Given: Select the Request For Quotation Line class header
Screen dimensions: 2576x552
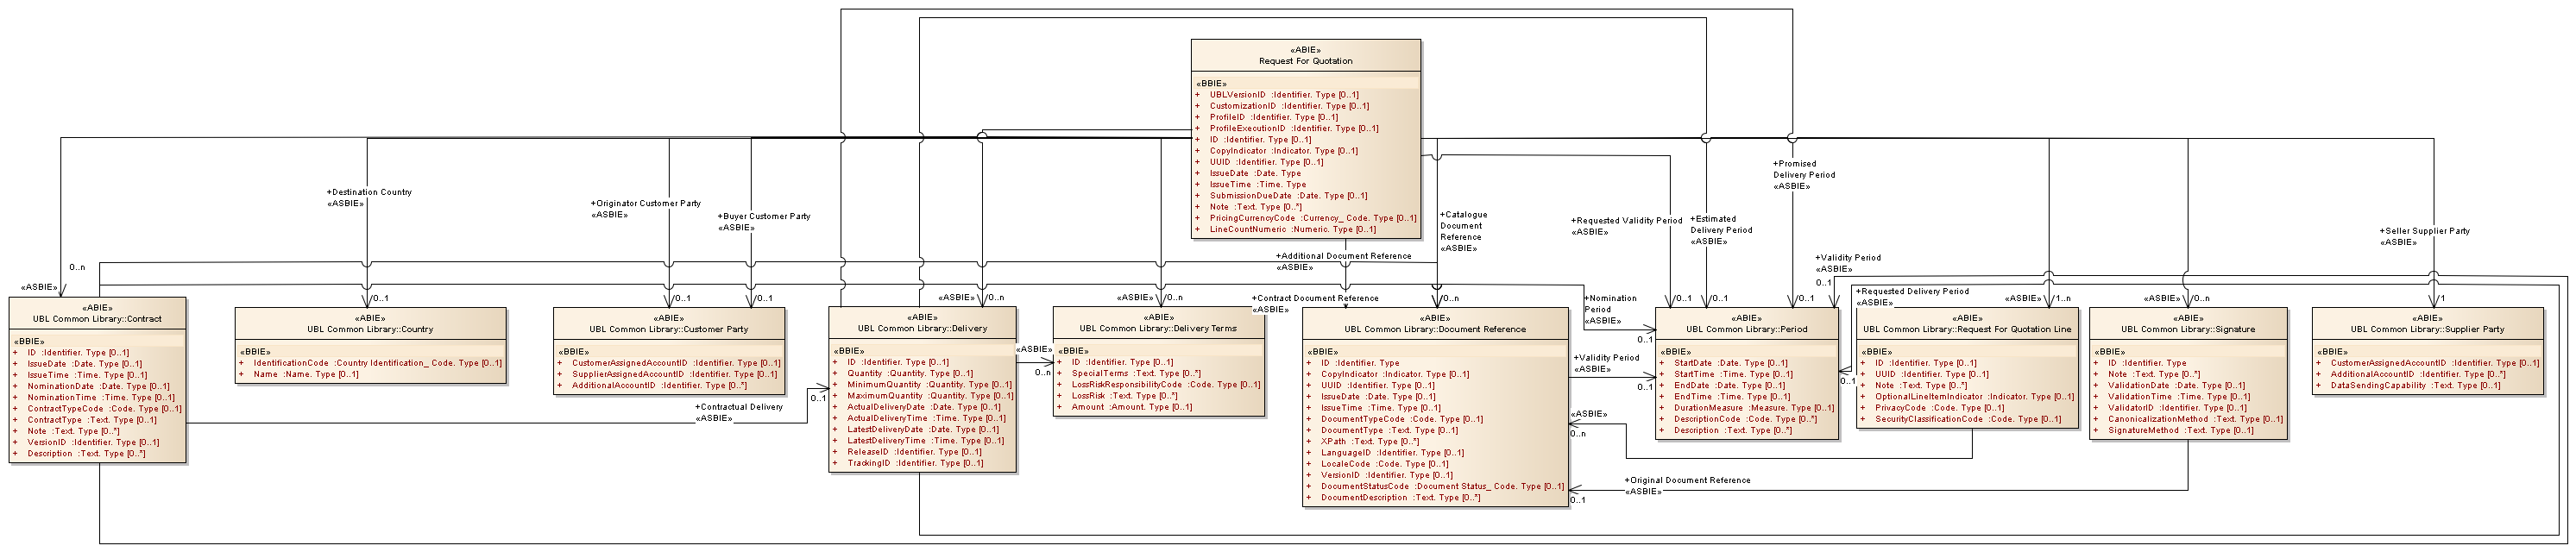Looking at the screenshot, I should pyautogui.click(x=1967, y=329).
